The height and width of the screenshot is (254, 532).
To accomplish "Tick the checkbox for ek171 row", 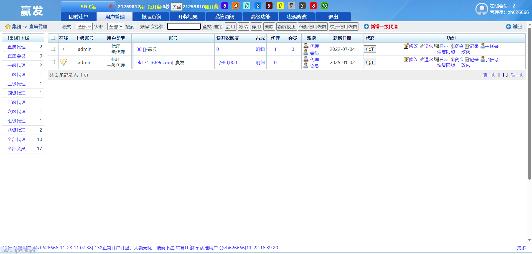I will tap(53, 62).
